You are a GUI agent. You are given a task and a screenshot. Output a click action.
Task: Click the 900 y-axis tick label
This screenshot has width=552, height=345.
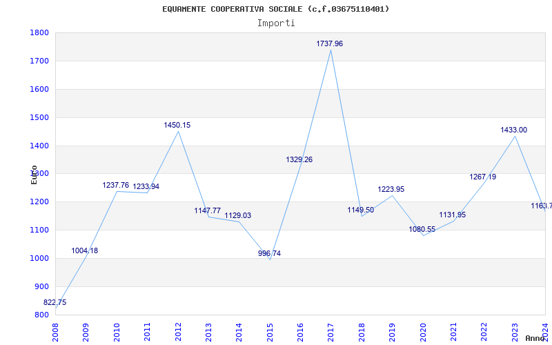click(x=41, y=286)
